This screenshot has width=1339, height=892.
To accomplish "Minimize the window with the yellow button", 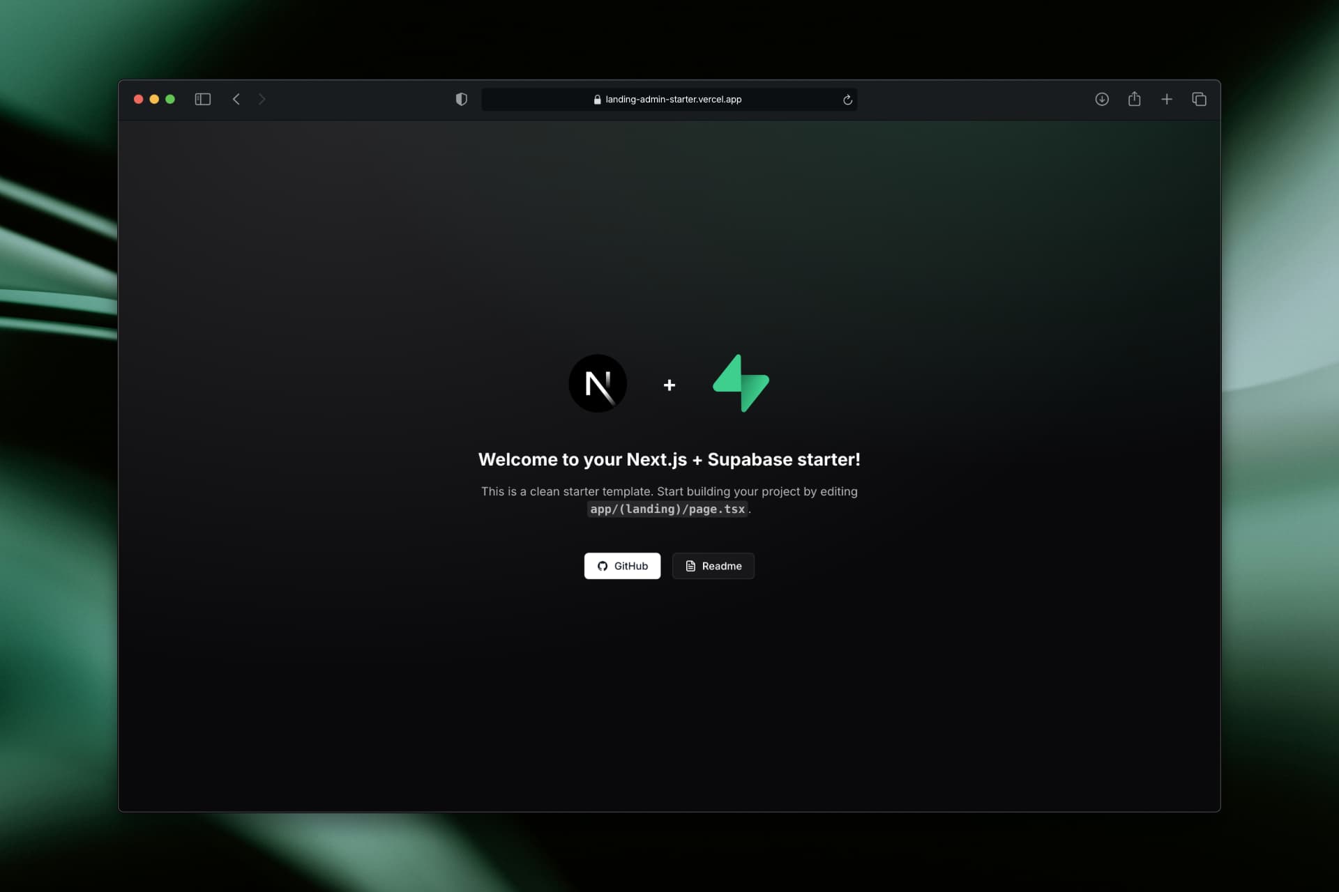I will pyautogui.click(x=154, y=100).
